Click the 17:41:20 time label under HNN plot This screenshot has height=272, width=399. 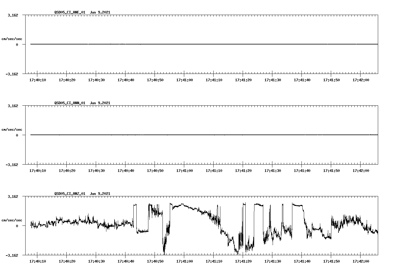pos(243,171)
